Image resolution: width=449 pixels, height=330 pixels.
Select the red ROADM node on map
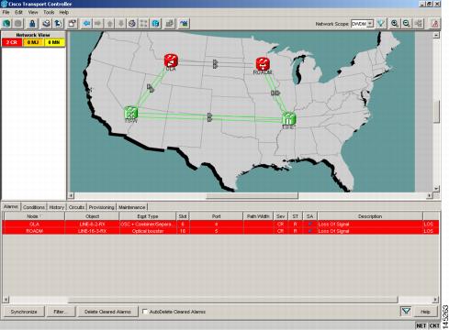pos(263,63)
